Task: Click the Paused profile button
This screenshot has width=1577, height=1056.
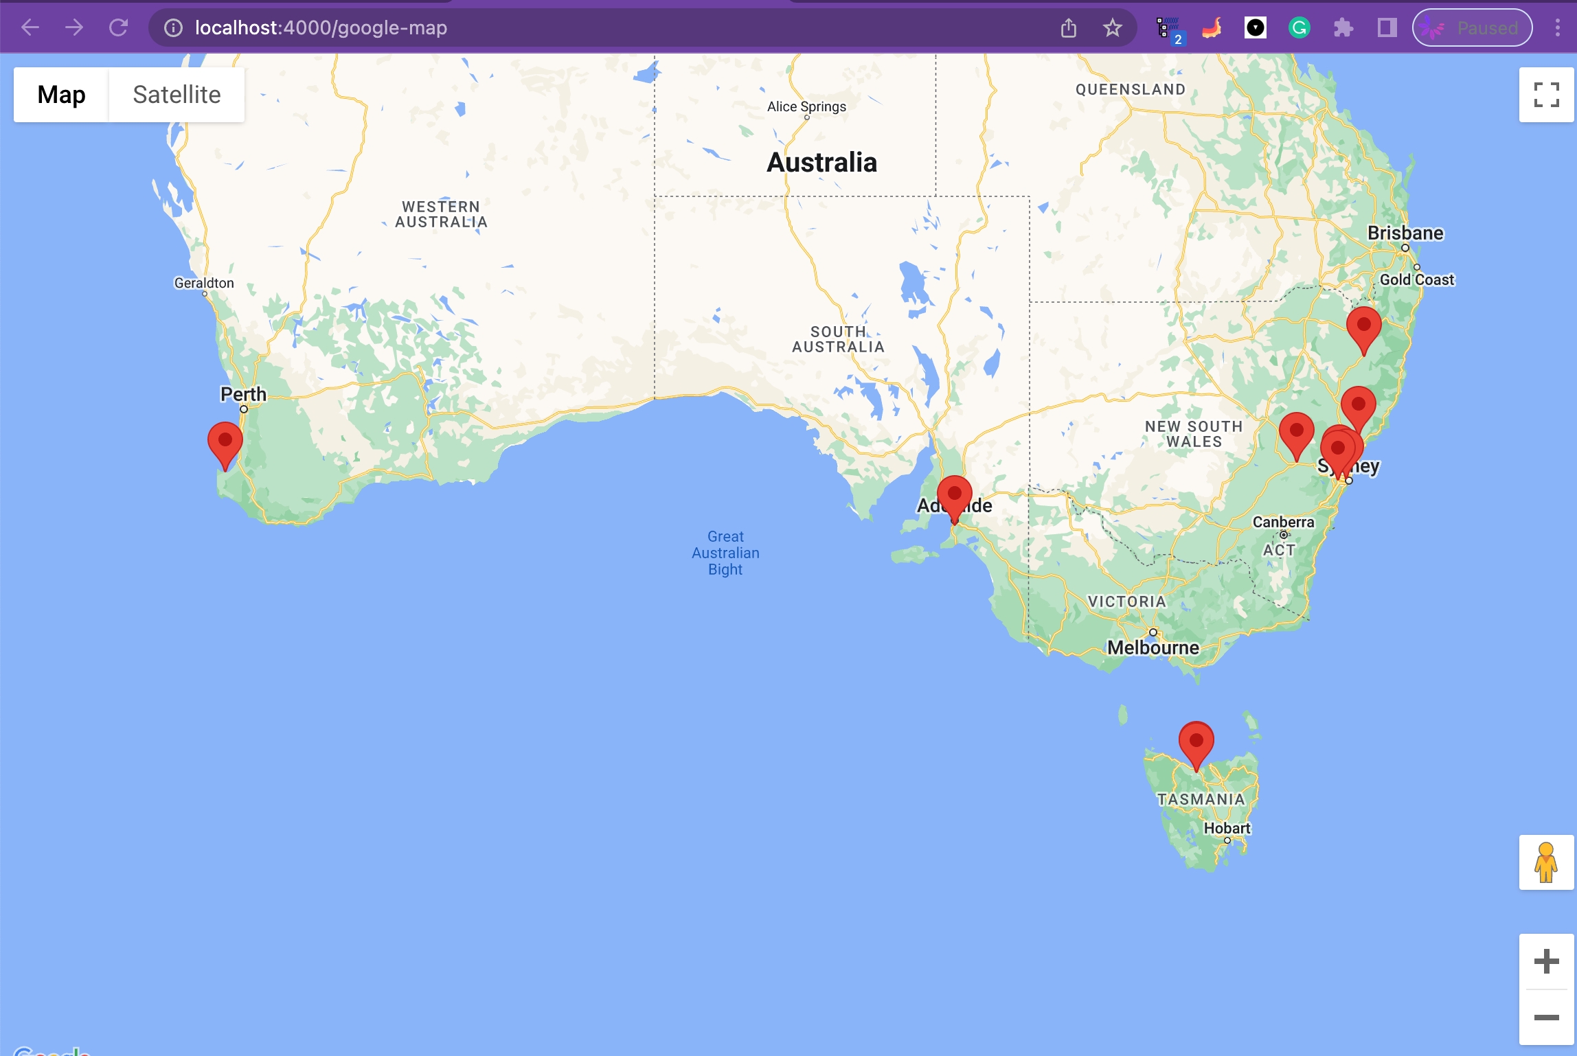Action: [1472, 28]
